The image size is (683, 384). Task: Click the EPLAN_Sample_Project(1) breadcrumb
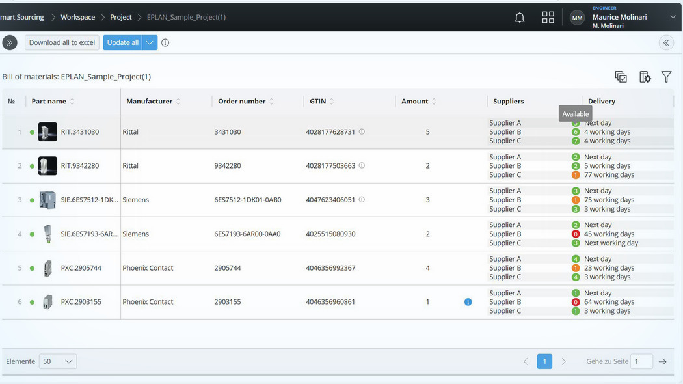(186, 17)
